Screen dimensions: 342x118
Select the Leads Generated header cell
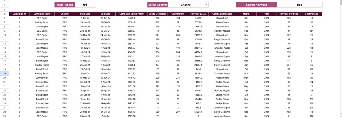point(158,14)
